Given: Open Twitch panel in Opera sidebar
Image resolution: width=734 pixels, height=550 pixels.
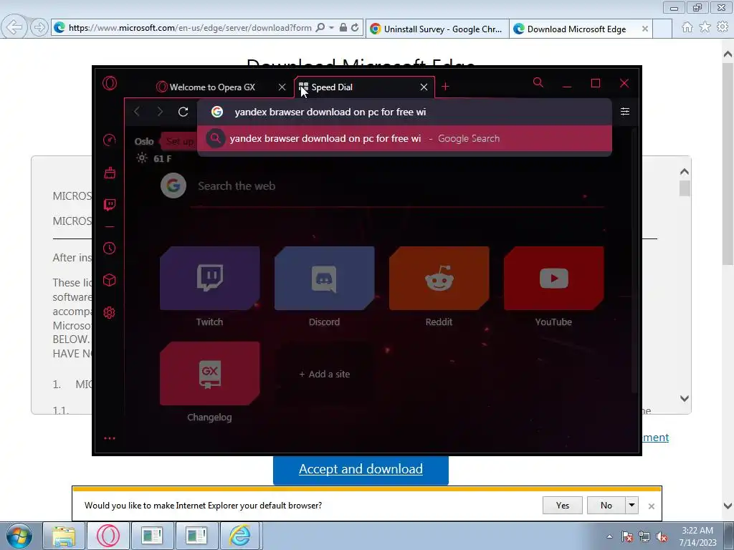Looking at the screenshot, I should coord(110,204).
